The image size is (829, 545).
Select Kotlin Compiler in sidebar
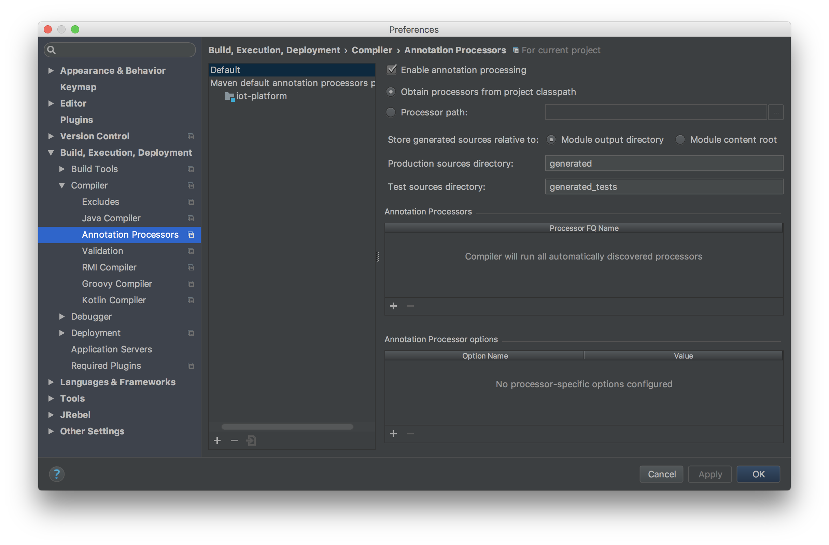coord(114,300)
